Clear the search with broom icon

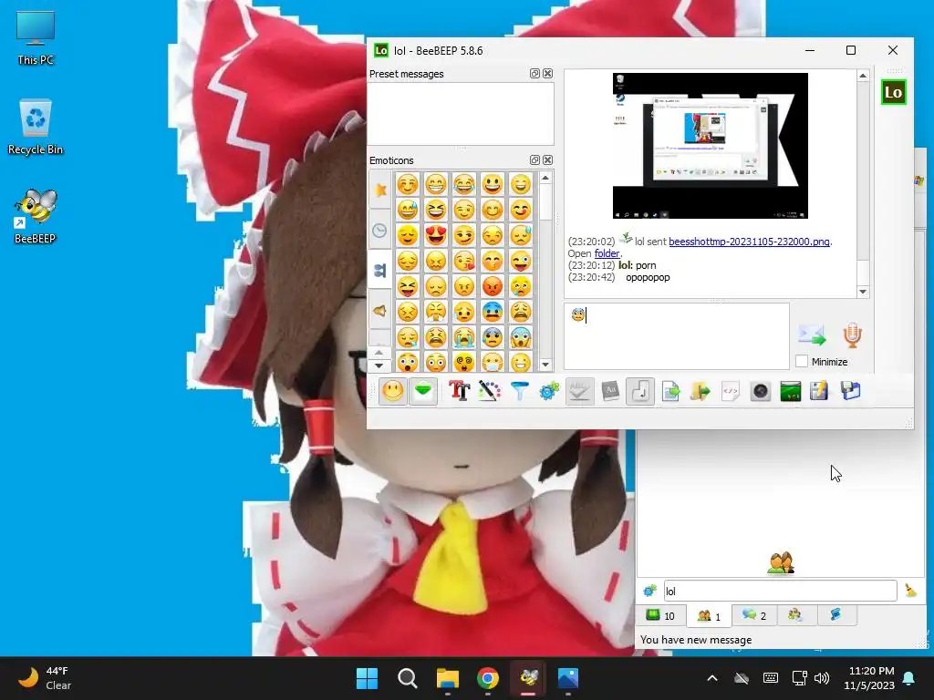(x=911, y=591)
